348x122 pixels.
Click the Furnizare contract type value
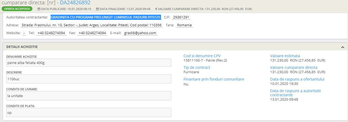click(191, 72)
